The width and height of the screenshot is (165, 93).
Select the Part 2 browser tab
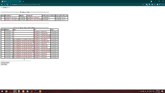[11, 2]
